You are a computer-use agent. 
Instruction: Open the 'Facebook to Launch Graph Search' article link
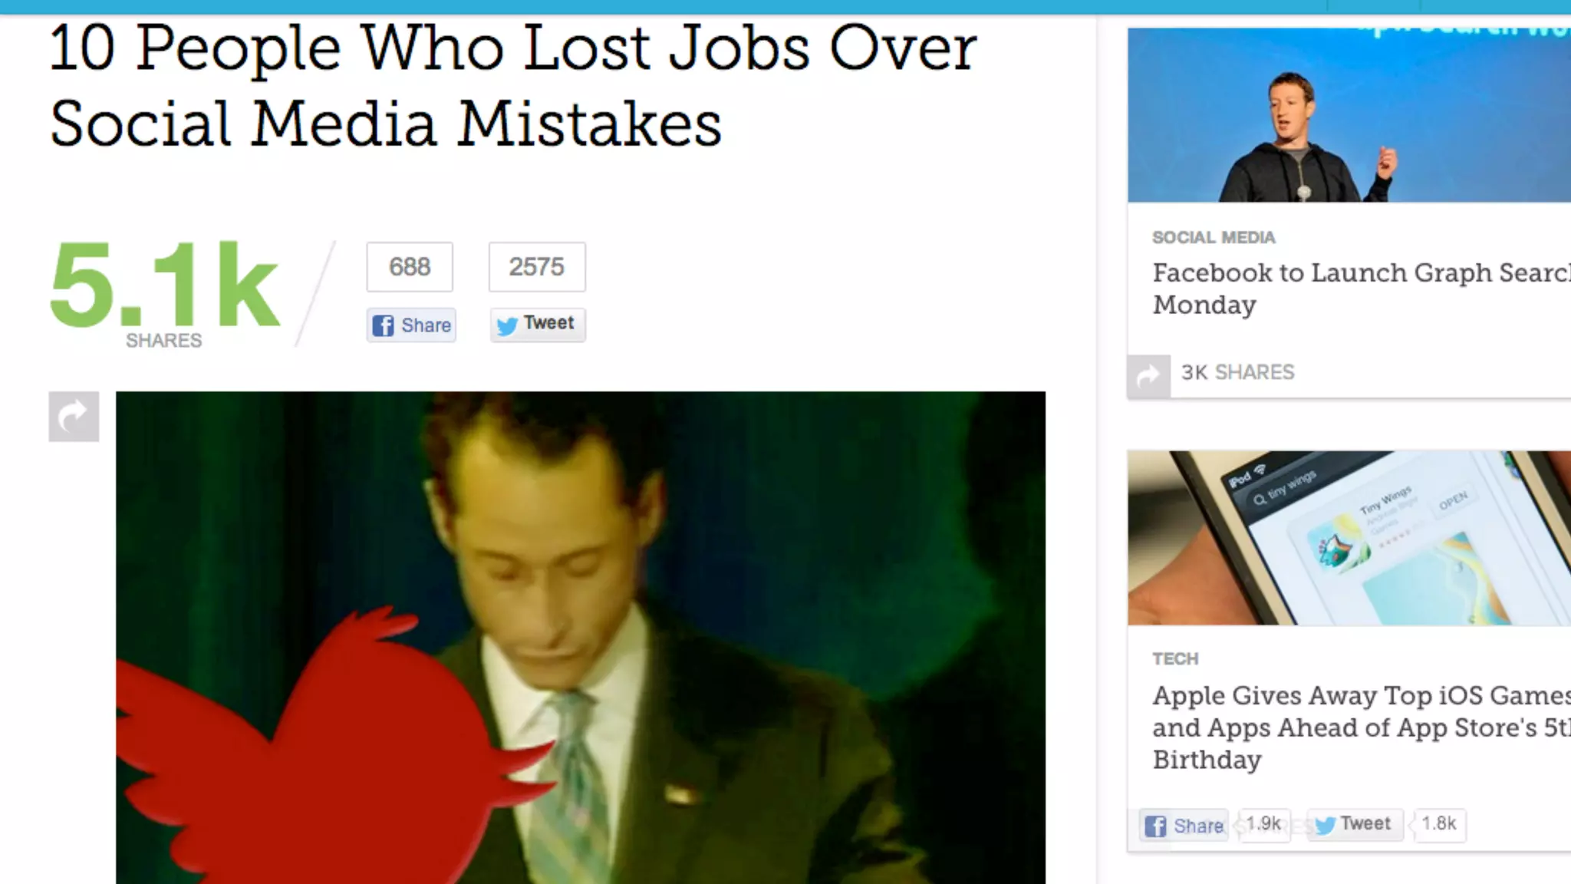1362,289
